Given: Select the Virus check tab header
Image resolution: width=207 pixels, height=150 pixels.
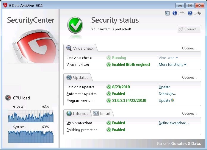Looking at the screenshot, I should click(80, 48).
